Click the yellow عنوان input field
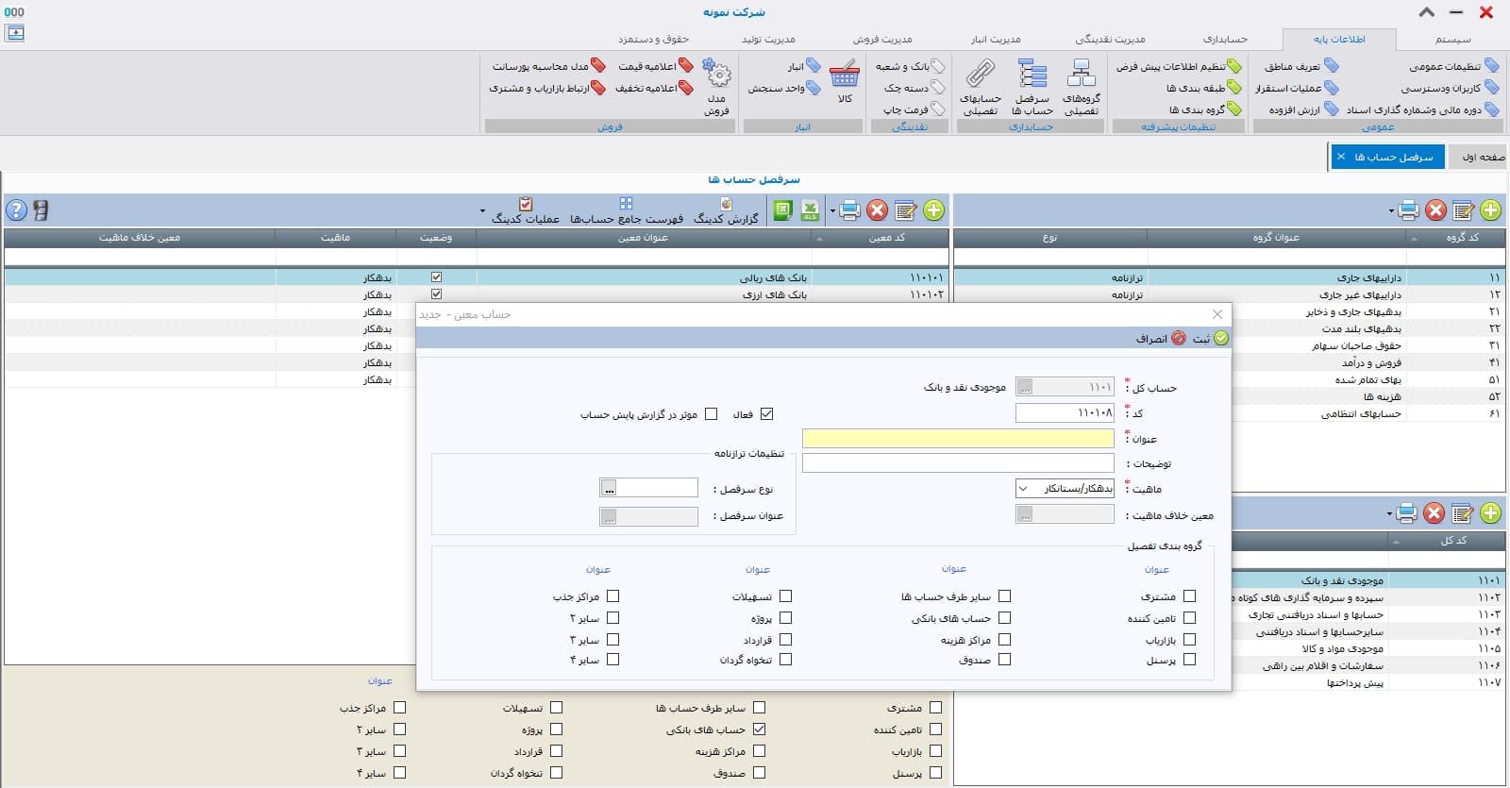The width and height of the screenshot is (1510, 788). coord(958,439)
